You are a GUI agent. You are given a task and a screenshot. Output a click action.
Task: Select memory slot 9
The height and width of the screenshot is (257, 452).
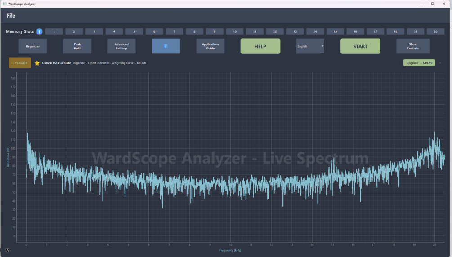point(215,31)
